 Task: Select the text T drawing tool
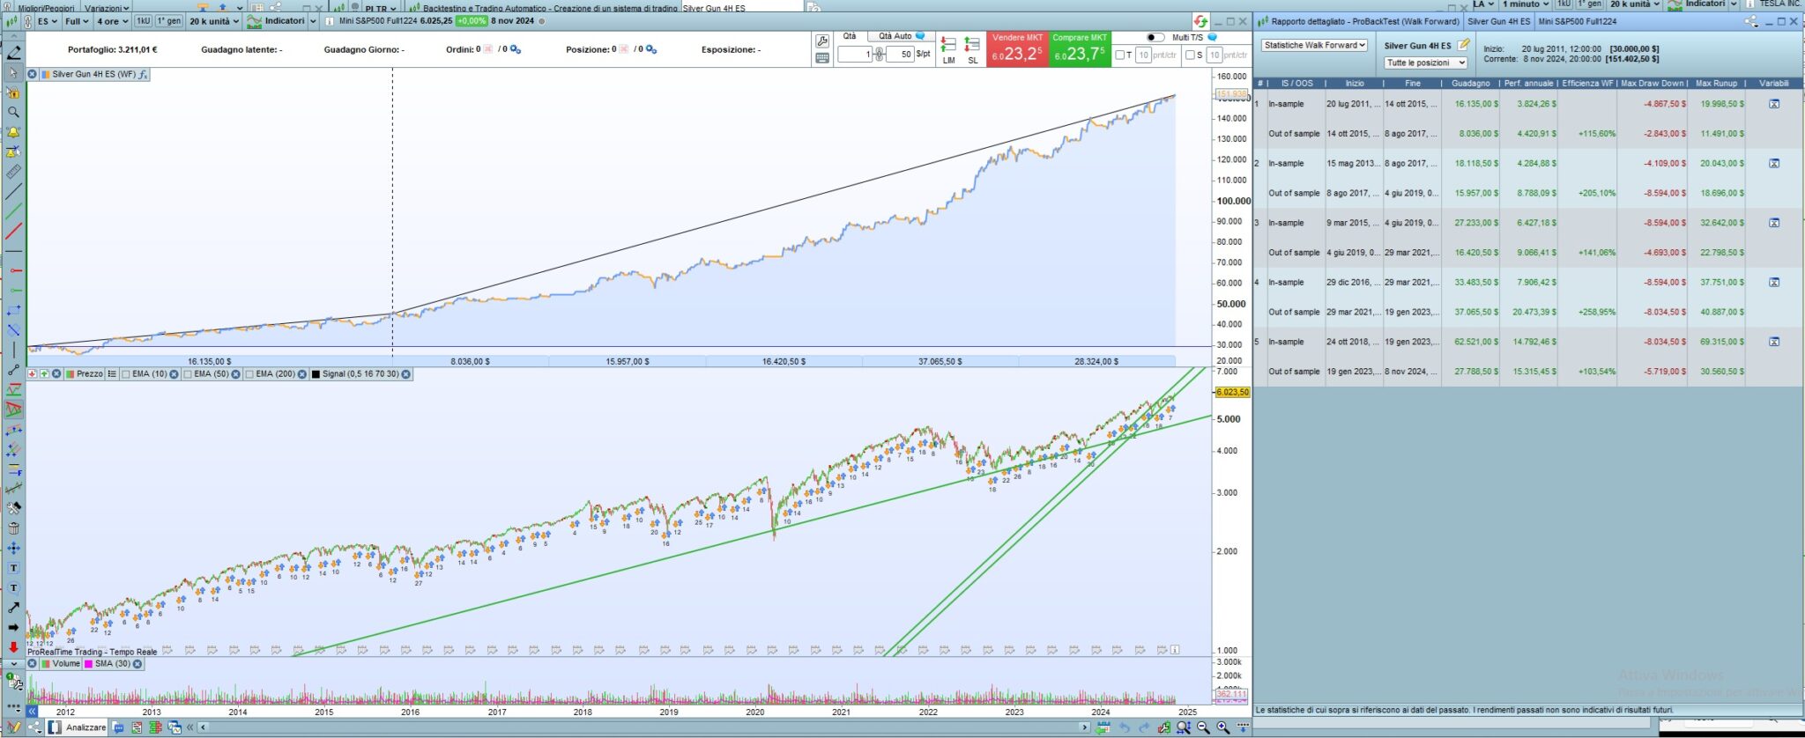tap(13, 568)
